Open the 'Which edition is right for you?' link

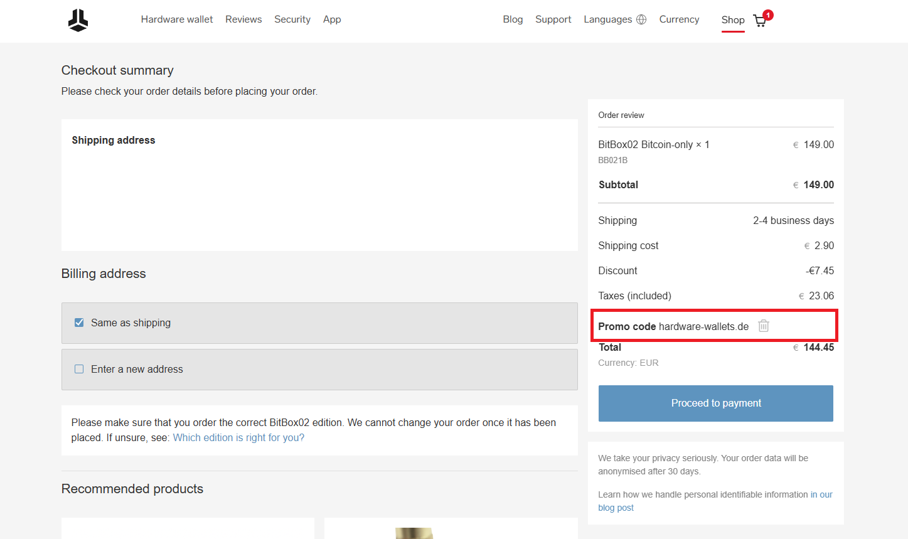click(x=238, y=437)
